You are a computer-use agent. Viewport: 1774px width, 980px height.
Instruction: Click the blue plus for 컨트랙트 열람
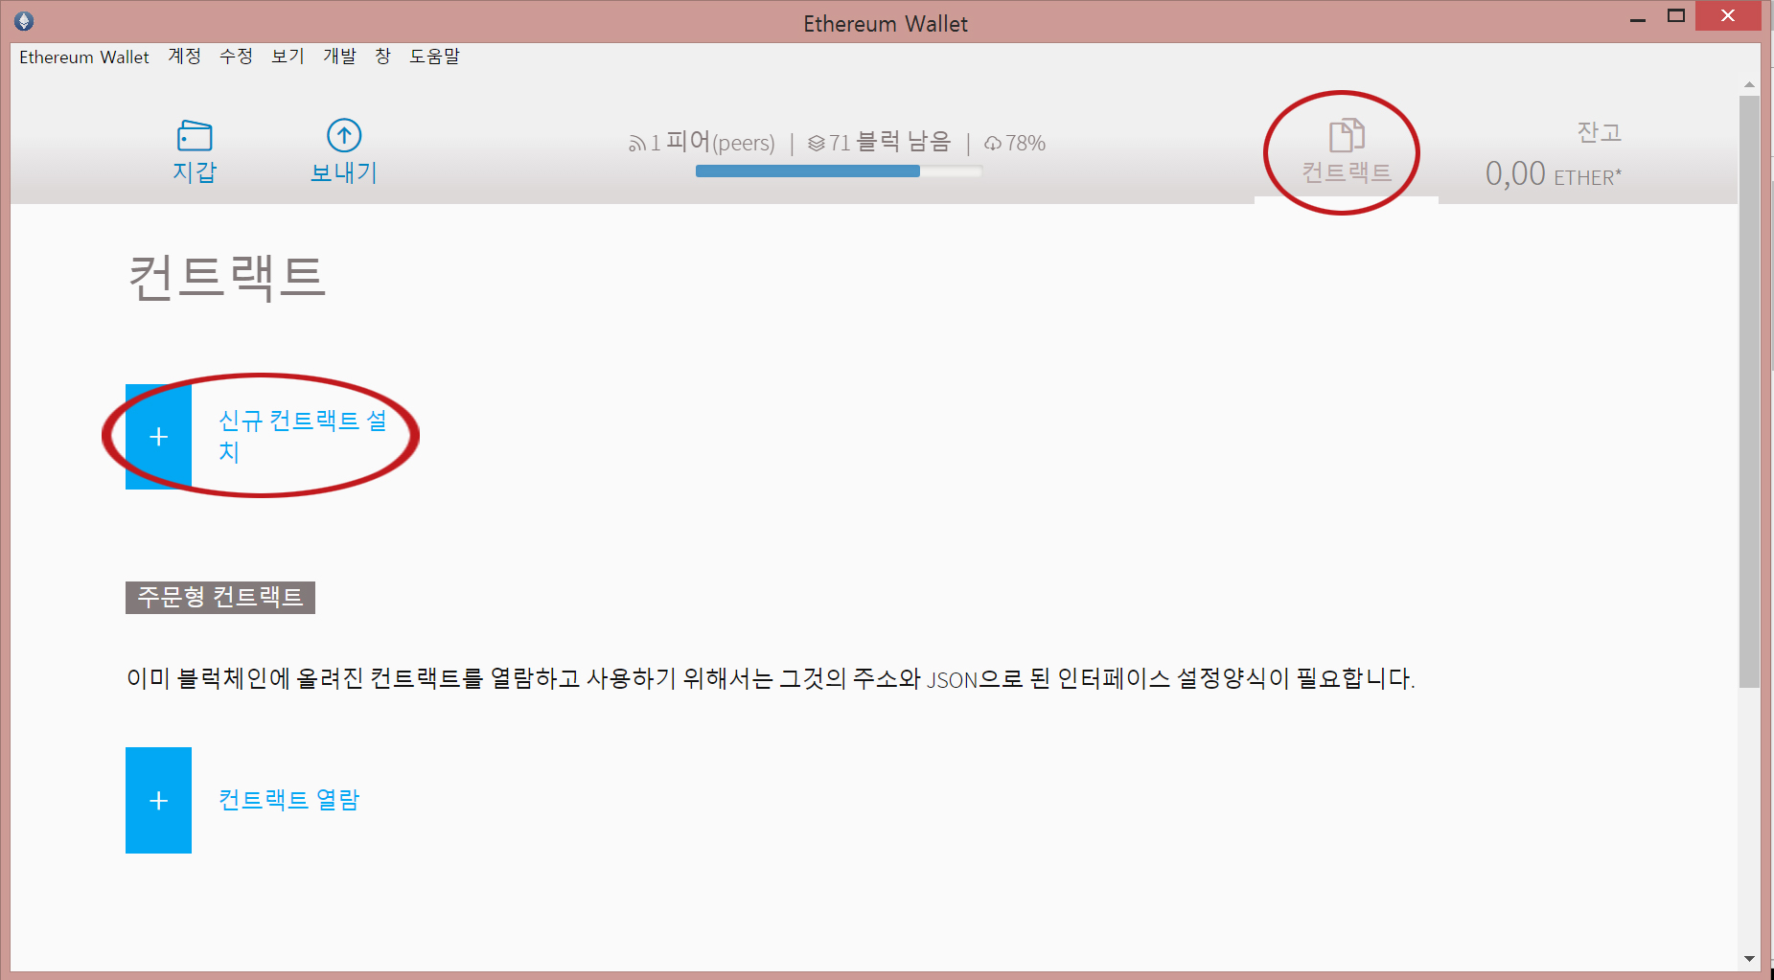click(158, 800)
